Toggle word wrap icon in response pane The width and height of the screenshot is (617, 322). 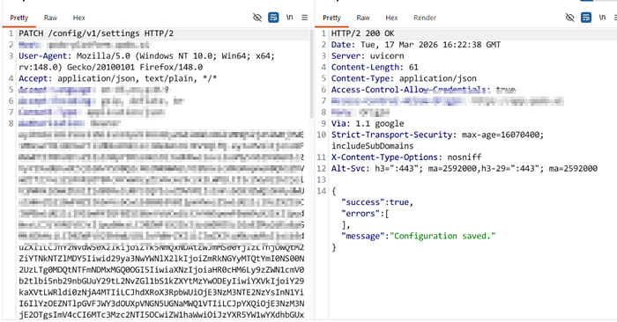(x=586, y=18)
